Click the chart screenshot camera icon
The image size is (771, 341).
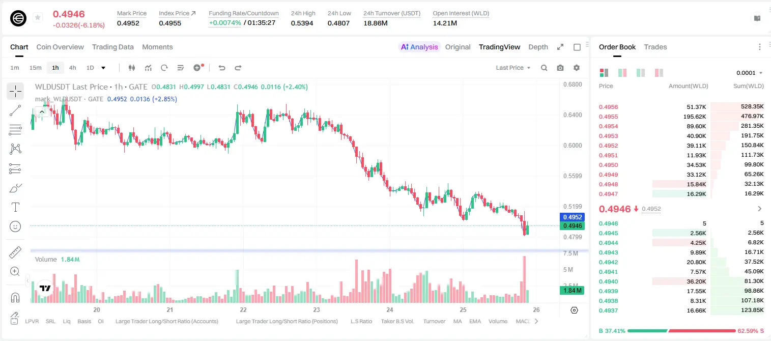(x=560, y=68)
